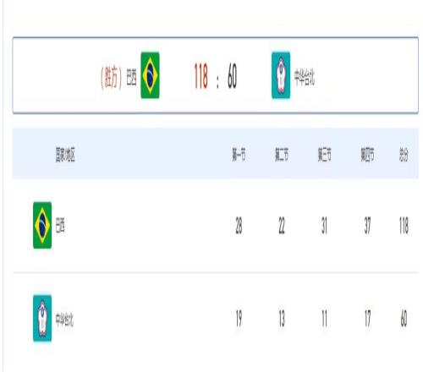Viewport: 423px width, 372px height.
Task: Select the 第一节 column header
Action: tap(239, 155)
